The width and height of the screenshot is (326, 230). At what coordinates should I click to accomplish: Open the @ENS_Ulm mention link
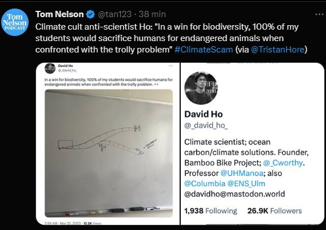(x=246, y=184)
